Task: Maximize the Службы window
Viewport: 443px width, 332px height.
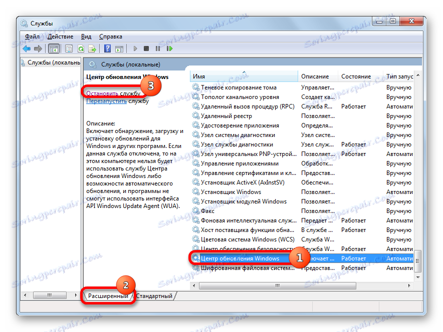Action: [393, 21]
